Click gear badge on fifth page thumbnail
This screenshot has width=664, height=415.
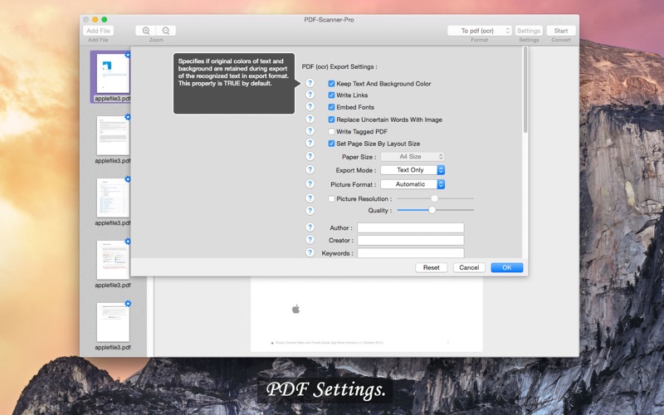tap(128, 304)
